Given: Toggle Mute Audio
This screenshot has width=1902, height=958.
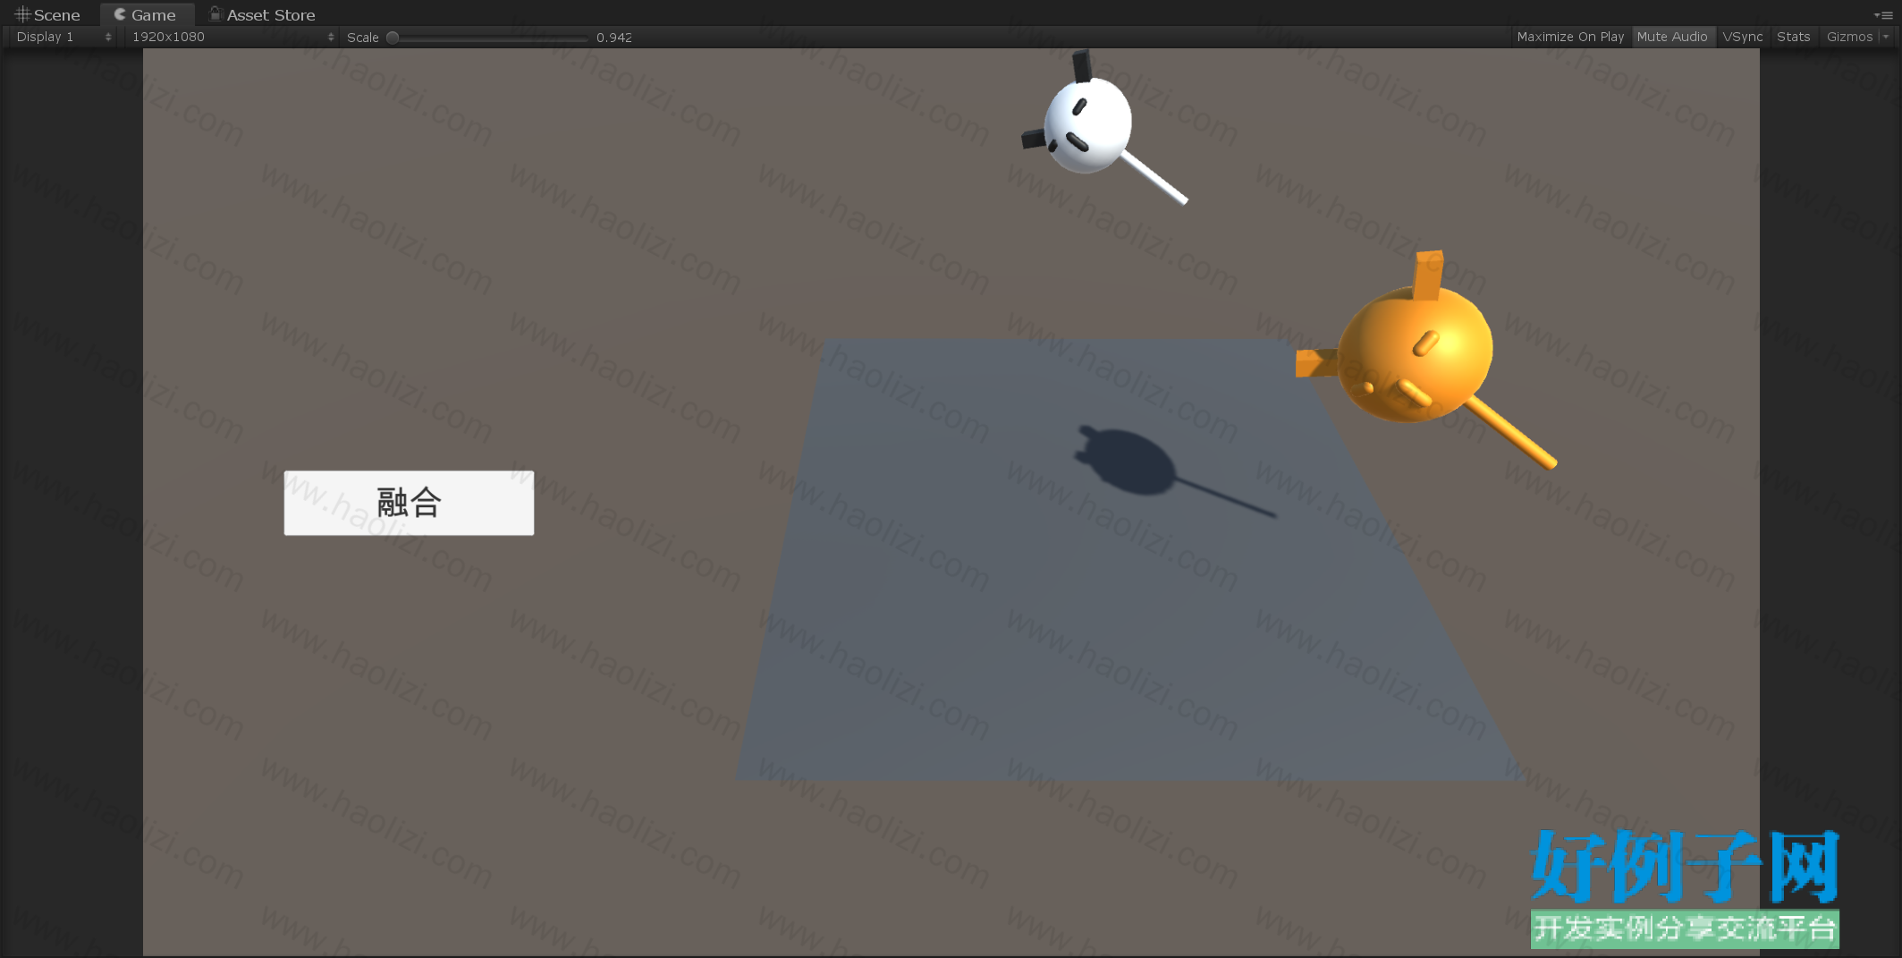Looking at the screenshot, I should (x=1672, y=37).
